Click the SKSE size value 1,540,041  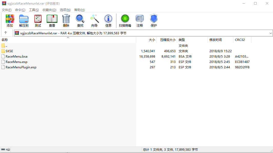click(x=148, y=51)
